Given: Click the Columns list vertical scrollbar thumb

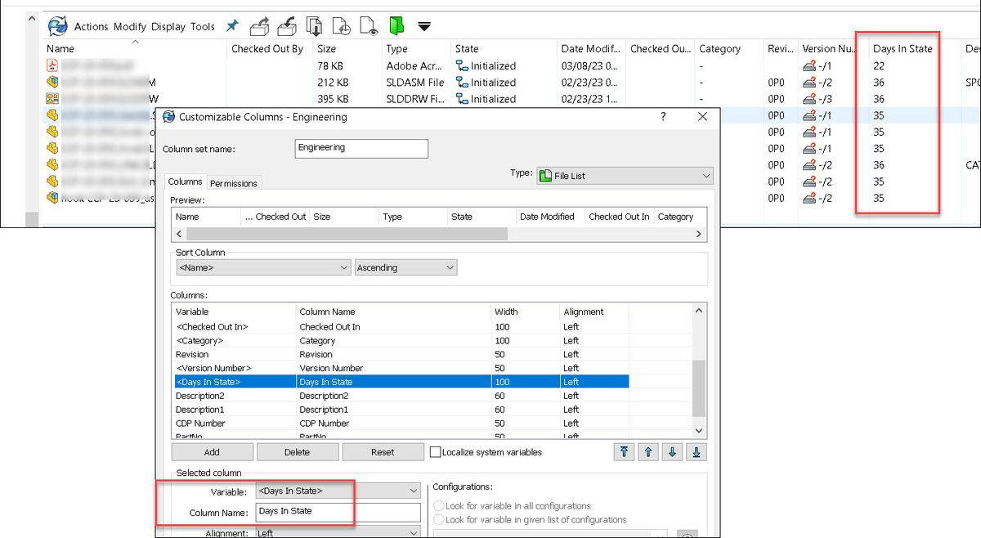Looking at the screenshot, I should [x=698, y=389].
